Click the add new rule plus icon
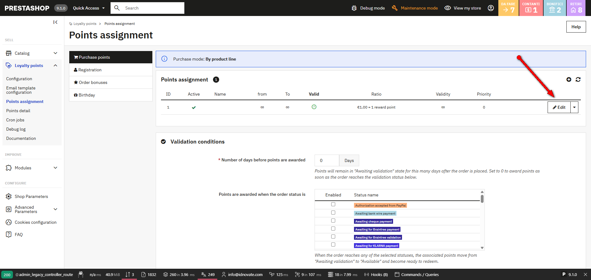 [x=569, y=80]
